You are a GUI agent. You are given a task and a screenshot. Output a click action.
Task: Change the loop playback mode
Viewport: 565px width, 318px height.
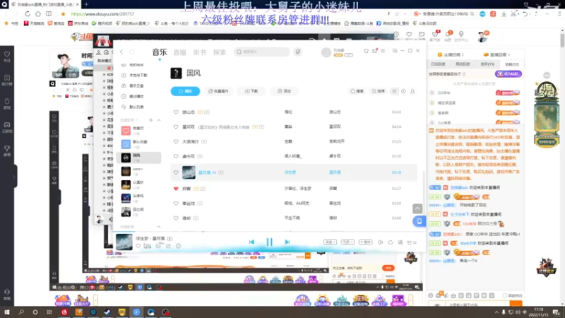(391, 242)
